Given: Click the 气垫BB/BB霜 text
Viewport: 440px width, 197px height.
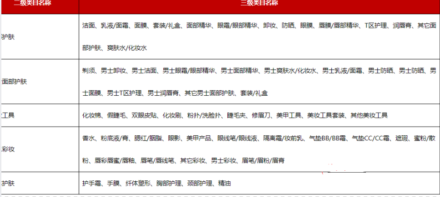Looking at the screenshot, I should pyautogui.click(x=328, y=138).
